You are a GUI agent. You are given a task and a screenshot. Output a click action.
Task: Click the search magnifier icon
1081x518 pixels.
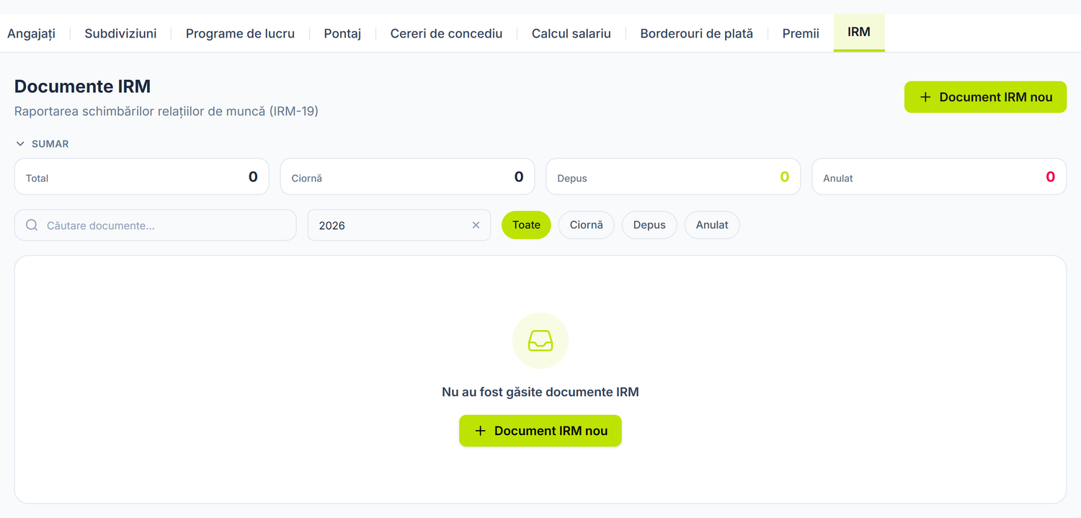pyautogui.click(x=32, y=225)
